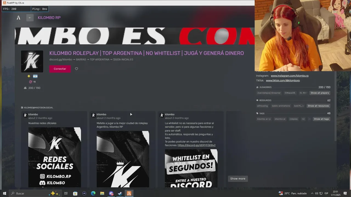Viewport: 351px width, 197px height.
Task: Connect to the Kilombo server
Action: [x=60, y=69]
